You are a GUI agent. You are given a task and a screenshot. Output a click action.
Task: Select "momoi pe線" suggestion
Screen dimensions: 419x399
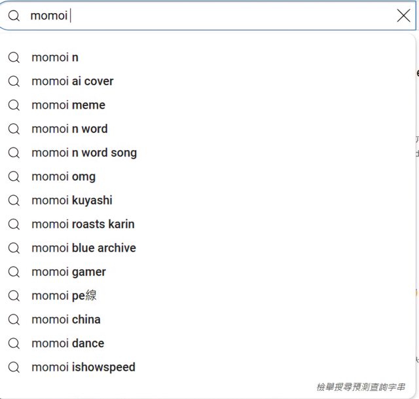point(208,295)
